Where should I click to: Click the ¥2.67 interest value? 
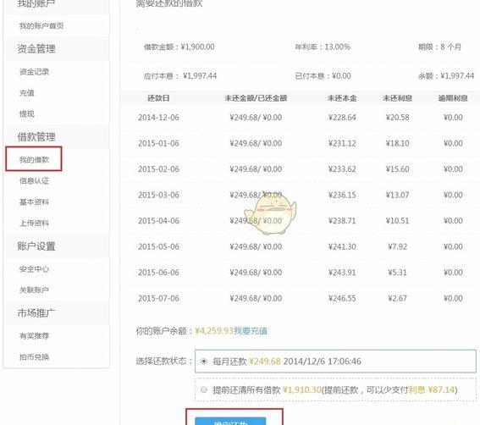[x=397, y=298]
